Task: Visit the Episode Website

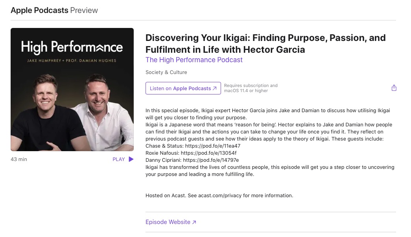Action: [168, 222]
